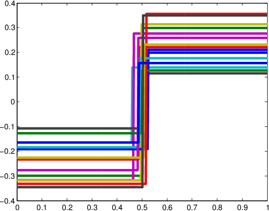The image size is (269, 211).
Task: Select the −0.4 label on the vertical axis
Action: [7, 201]
